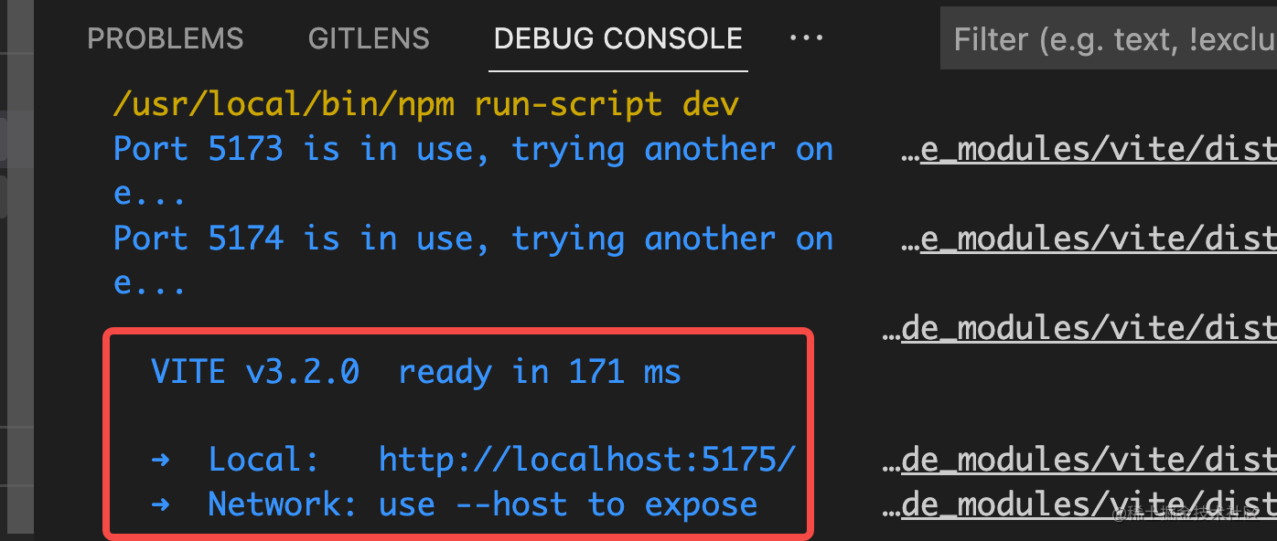1277x541 pixels.
Task: Open the GITLENS panel tab
Action: 369,38
